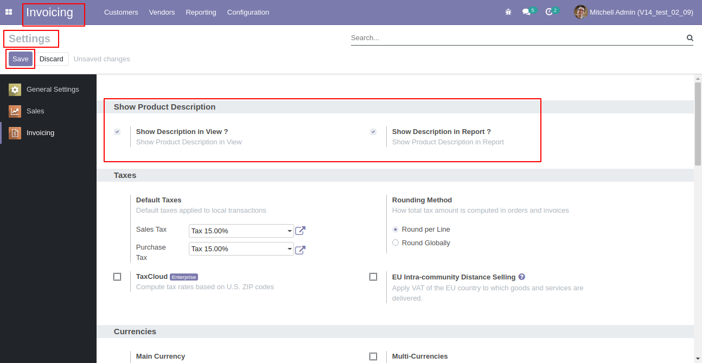Click the Main Currency label

161,356
